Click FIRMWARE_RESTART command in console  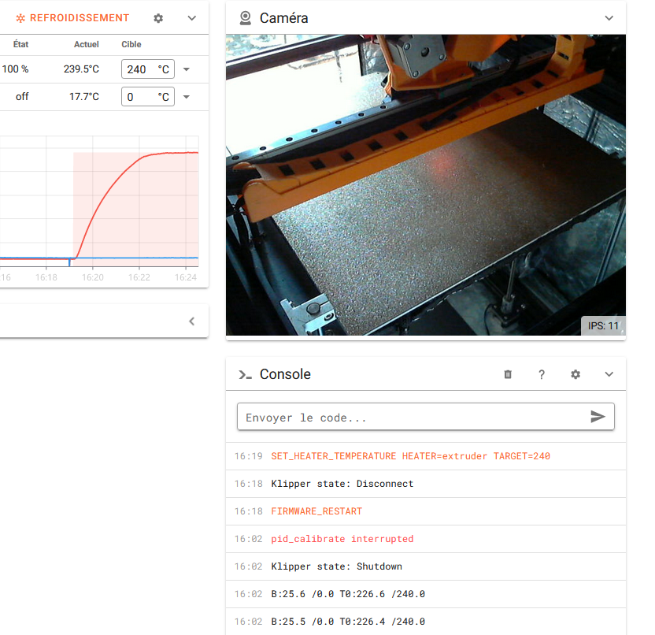[316, 511]
